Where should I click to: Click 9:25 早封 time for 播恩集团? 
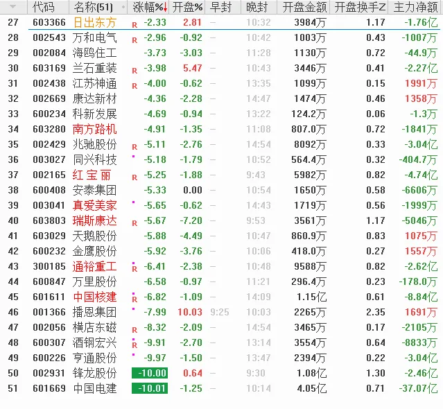[220, 312]
